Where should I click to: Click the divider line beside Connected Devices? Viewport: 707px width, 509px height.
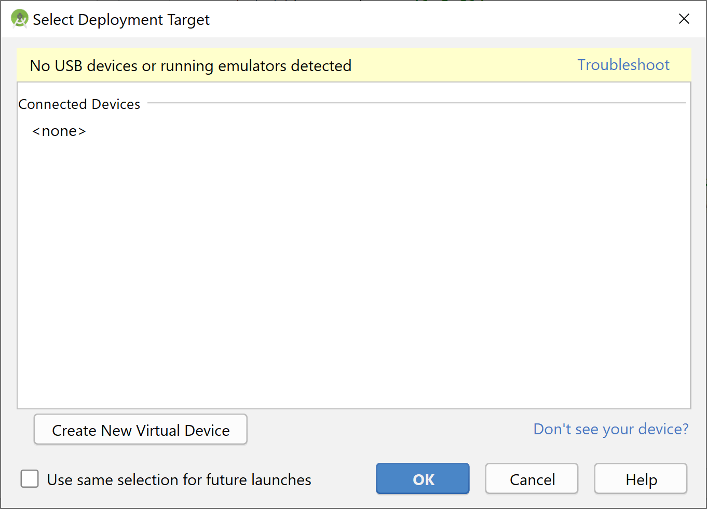pyautogui.click(x=415, y=103)
